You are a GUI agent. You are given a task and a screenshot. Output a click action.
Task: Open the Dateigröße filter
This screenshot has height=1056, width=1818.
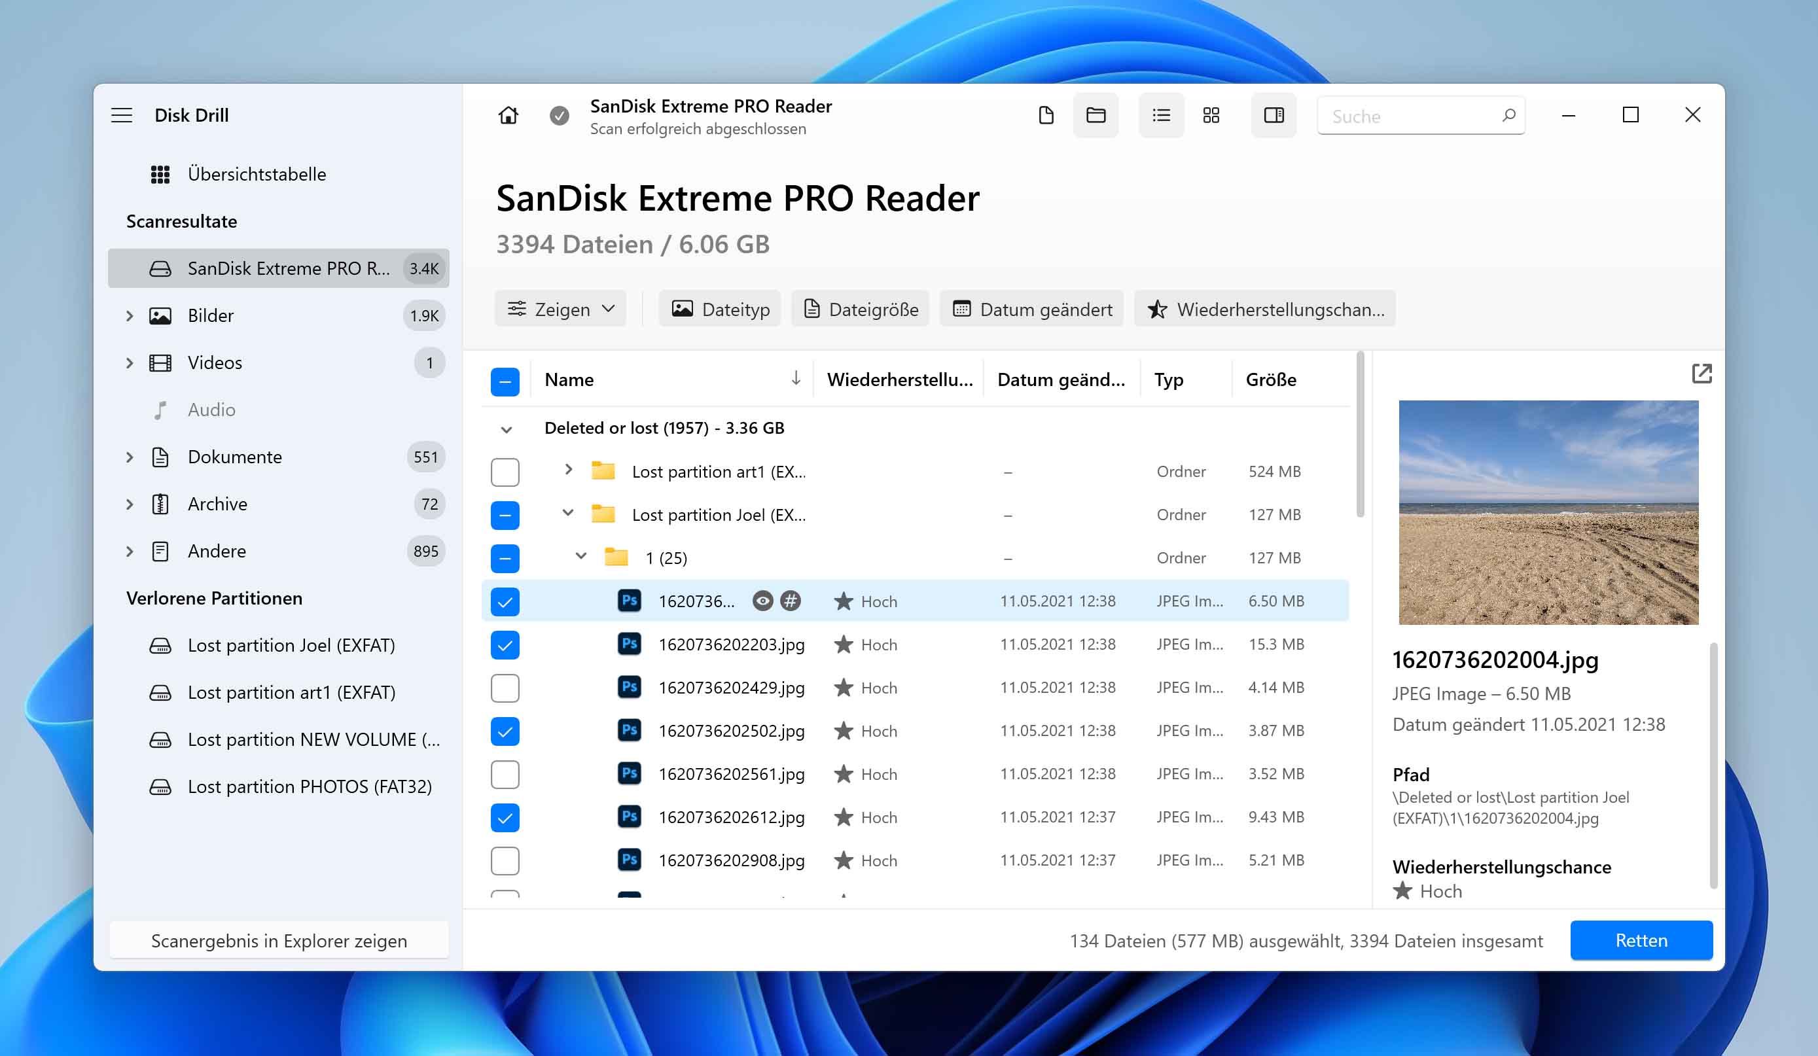pyautogui.click(x=860, y=309)
